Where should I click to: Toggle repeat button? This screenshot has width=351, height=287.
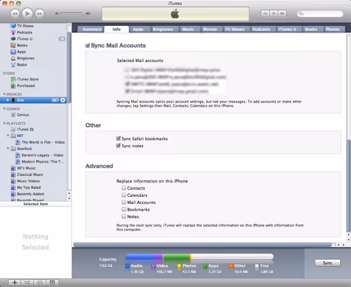[x=39, y=283]
